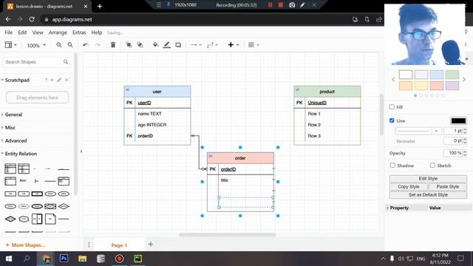Pick the bold-bordered rectangle entity shape

pyautogui.click(x=37, y=194)
